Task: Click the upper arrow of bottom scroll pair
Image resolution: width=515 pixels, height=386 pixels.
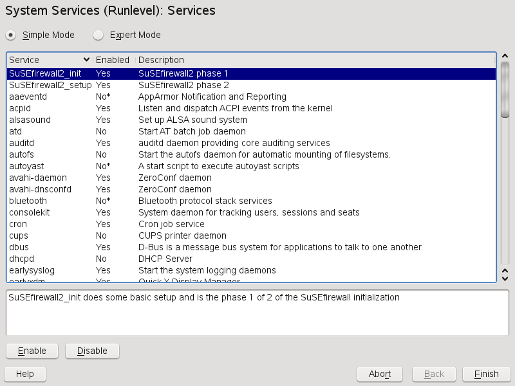Action: tap(505, 271)
